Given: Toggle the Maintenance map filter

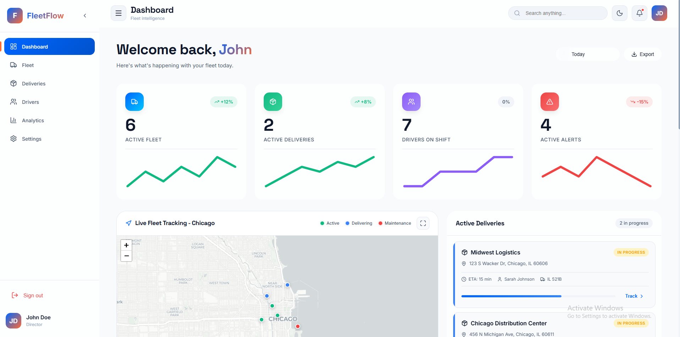Looking at the screenshot, I should (394, 223).
